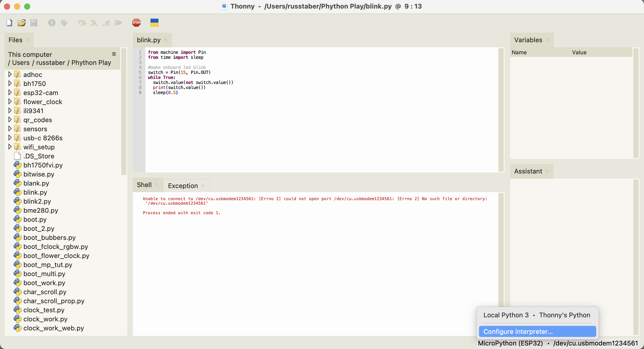
Task: Open the Files panel hamburger menu
Action: pos(114,54)
